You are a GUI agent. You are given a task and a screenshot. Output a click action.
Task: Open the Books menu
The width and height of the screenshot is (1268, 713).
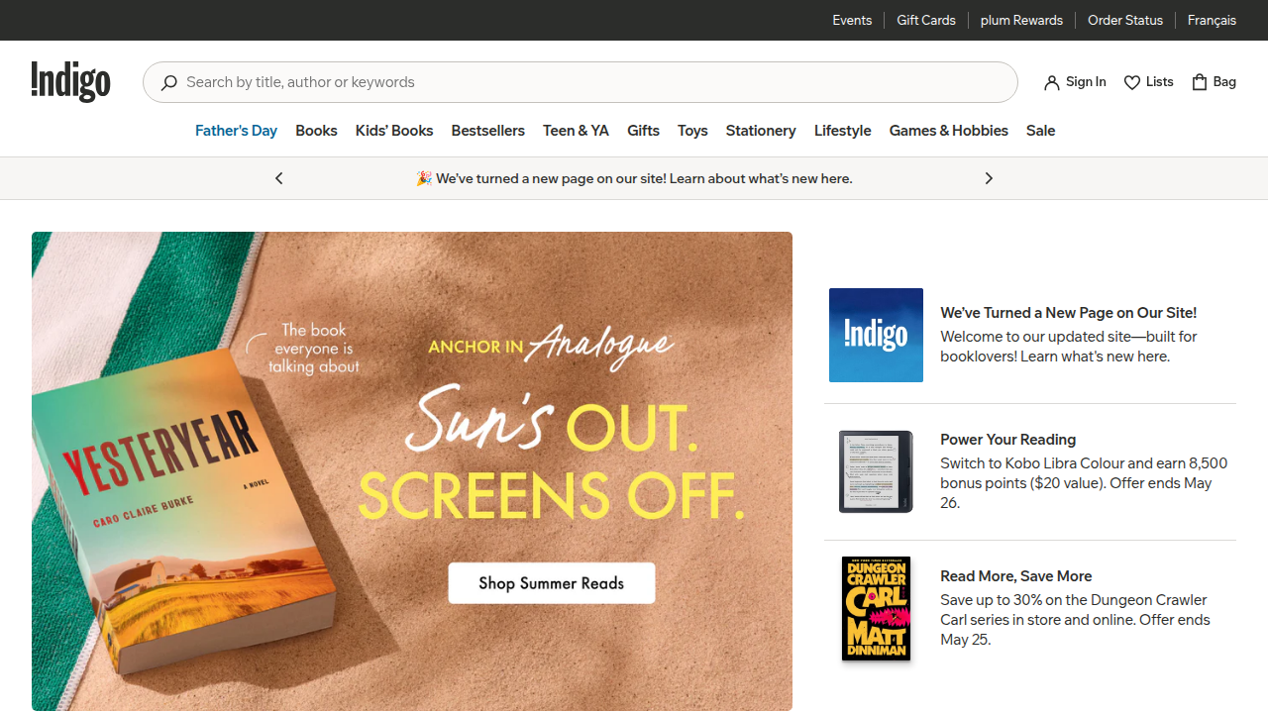click(316, 131)
